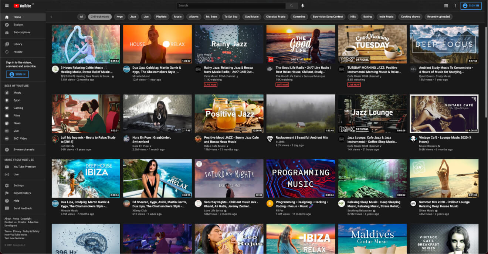The width and height of the screenshot is (488, 254).
Task: Click sidebar SIGN IN button
Action: (x=17, y=74)
